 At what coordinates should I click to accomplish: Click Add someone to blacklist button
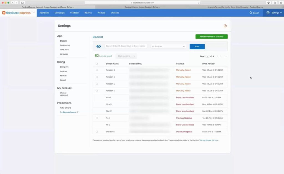212,37
